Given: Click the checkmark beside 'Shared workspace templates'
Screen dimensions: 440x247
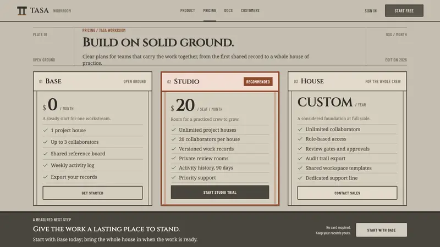Looking at the screenshot, I should pos(300,168).
